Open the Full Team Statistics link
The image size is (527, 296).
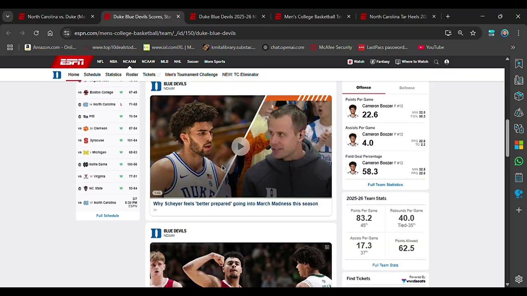tap(385, 185)
